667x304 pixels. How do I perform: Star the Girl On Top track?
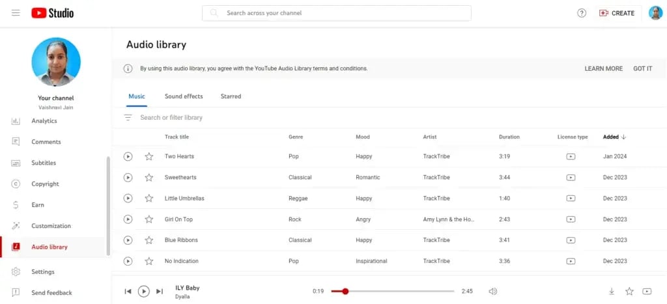tap(149, 219)
